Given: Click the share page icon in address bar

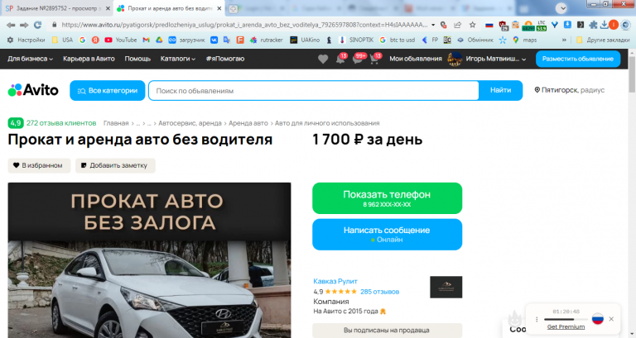Looking at the screenshot, I should tap(457, 25).
